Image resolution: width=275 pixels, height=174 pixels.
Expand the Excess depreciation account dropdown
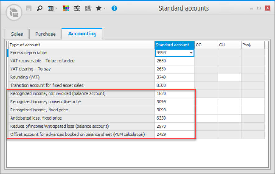191,53
